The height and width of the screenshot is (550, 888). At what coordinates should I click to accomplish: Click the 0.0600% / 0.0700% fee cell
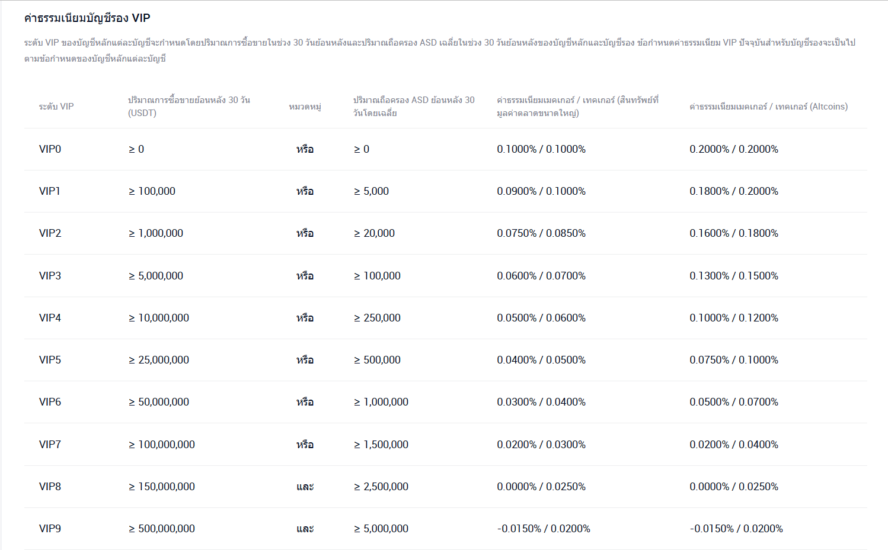point(541,276)
